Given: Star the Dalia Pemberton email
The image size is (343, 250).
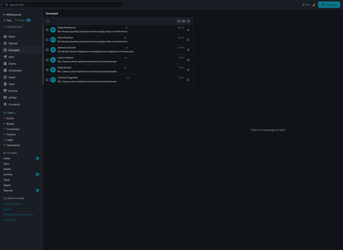Looking at the screenshot, I should point(188,30).
